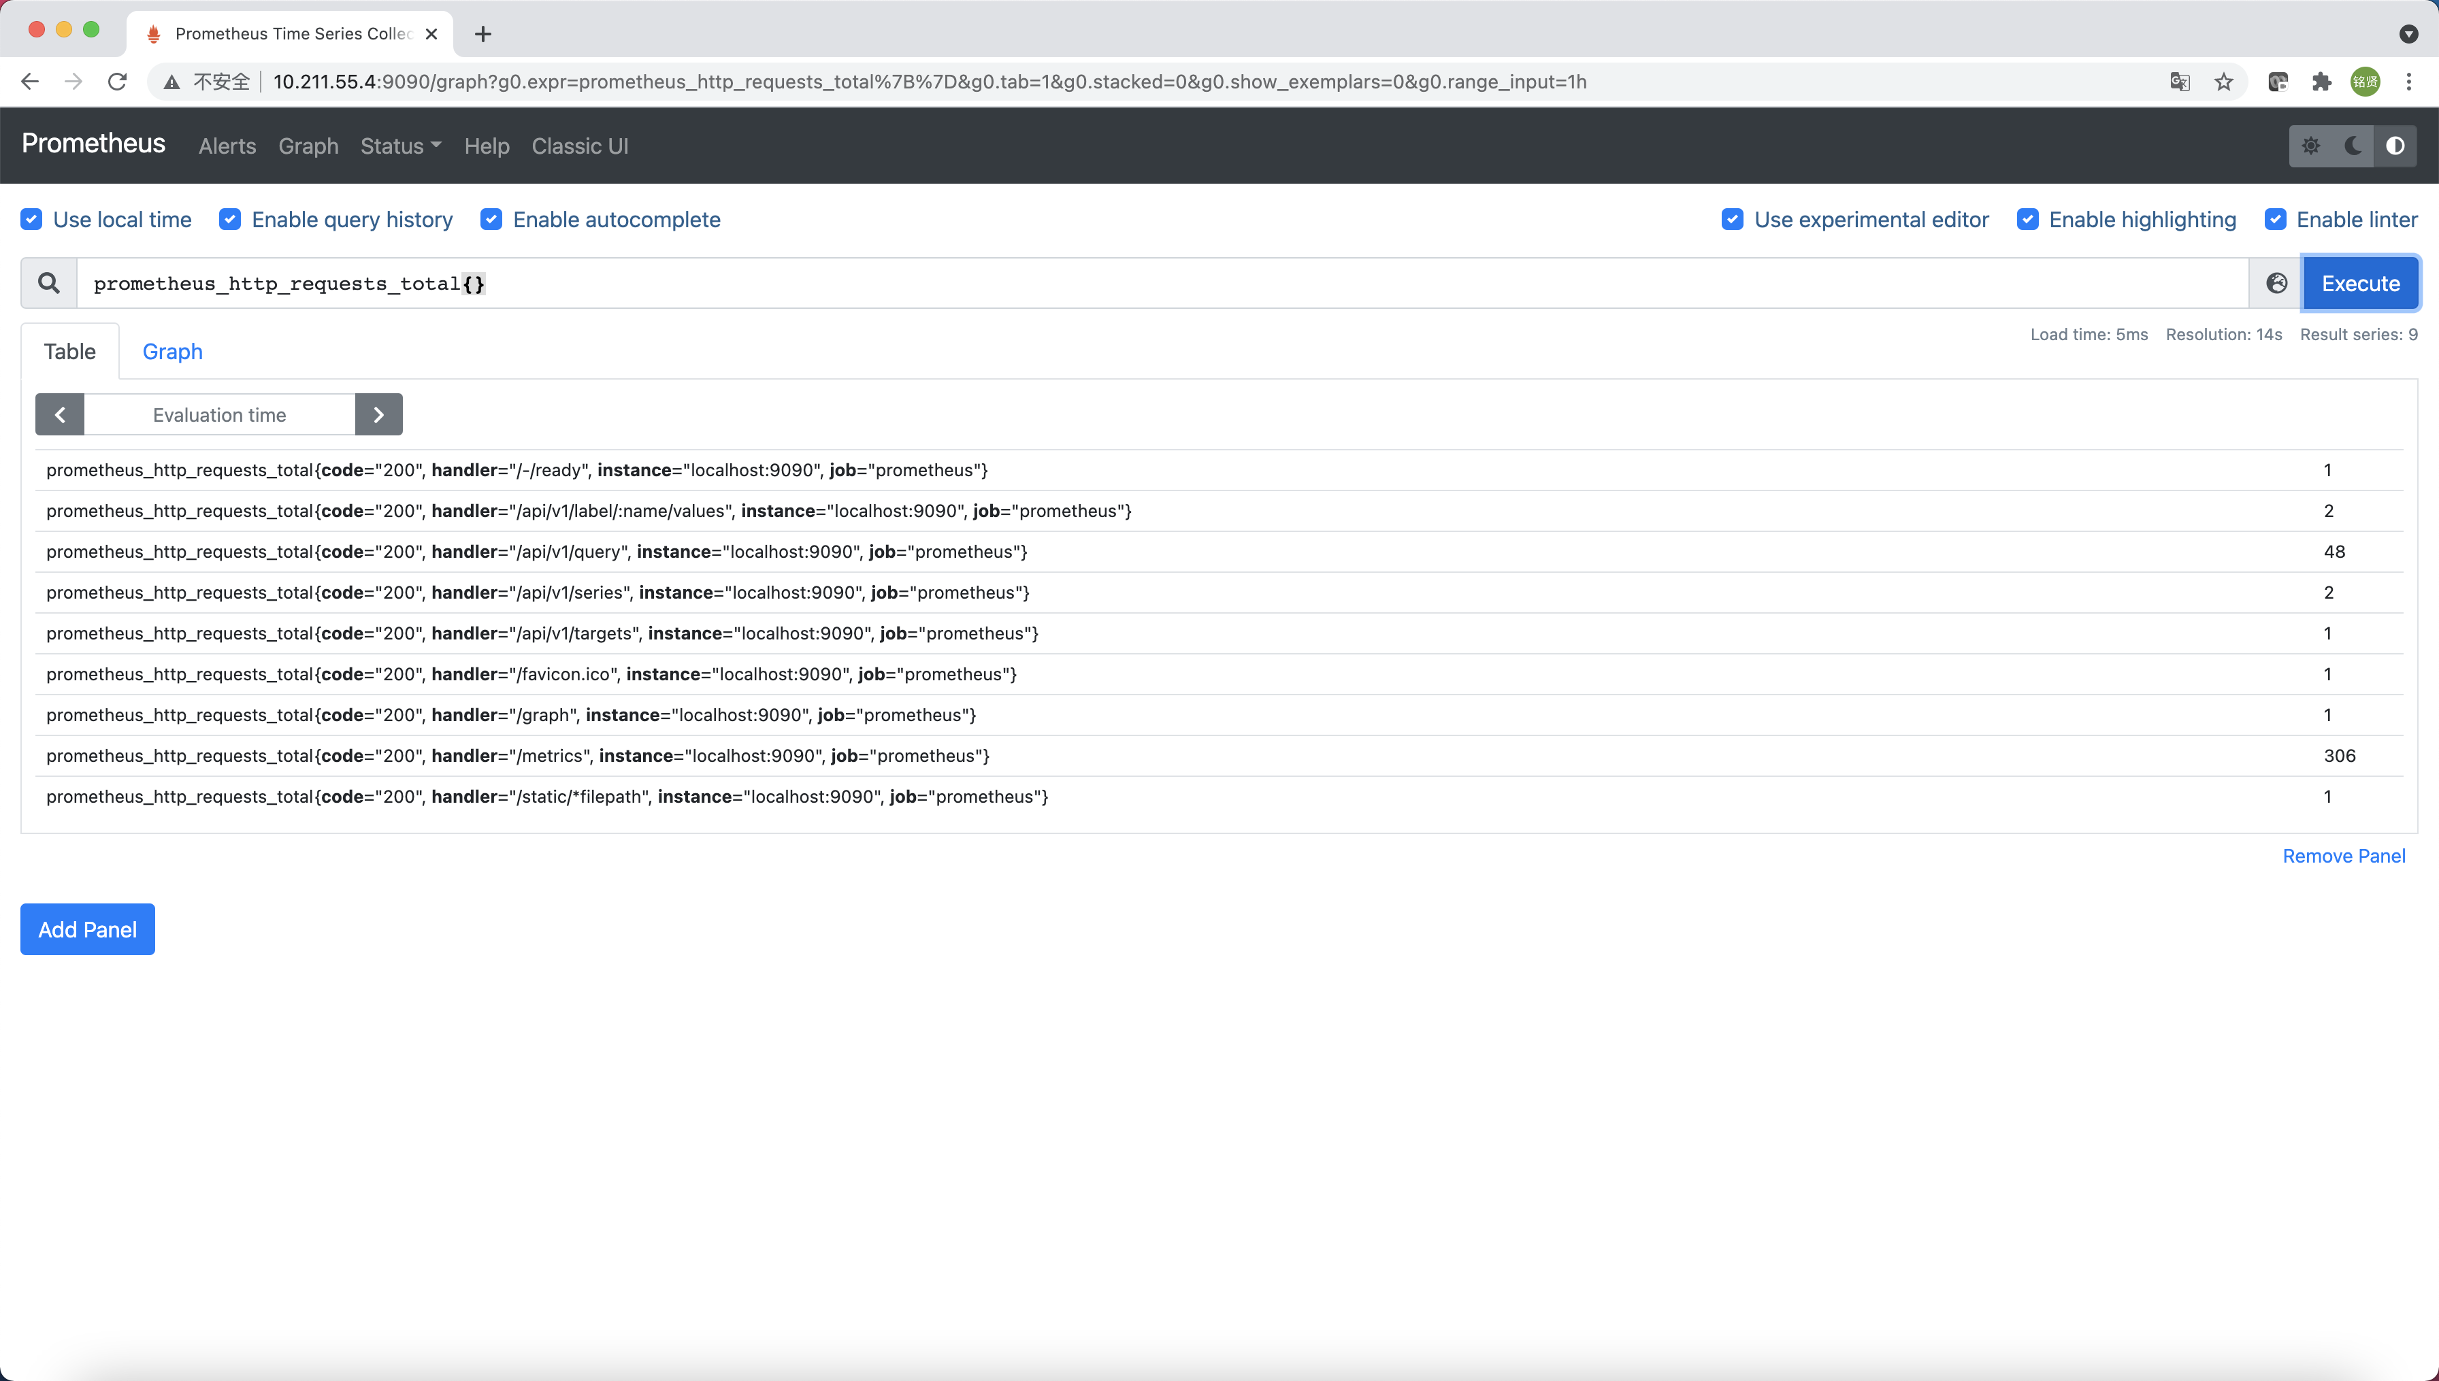The image size is (2439, 1381).
Task: Reload the page
Action: 118,82
